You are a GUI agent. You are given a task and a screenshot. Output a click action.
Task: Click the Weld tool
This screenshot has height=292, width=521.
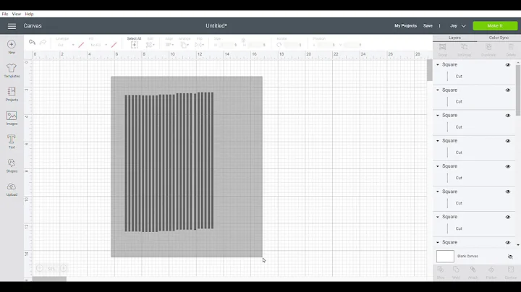tap(456, 270)
